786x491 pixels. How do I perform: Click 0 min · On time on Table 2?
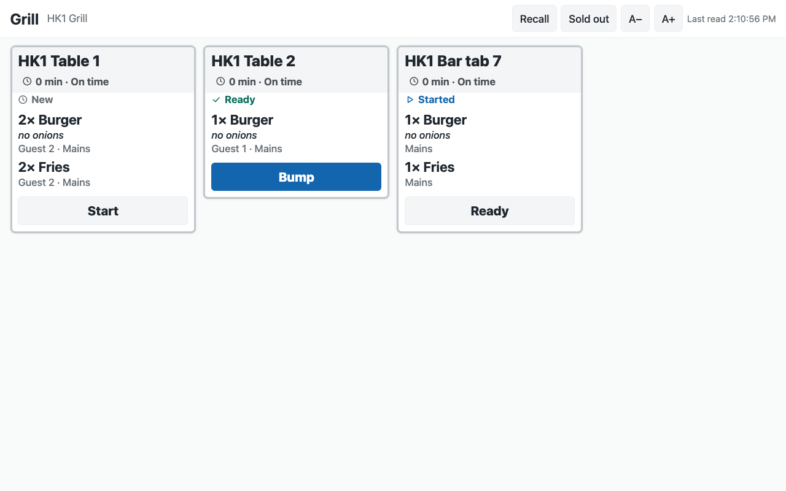point(265,82)
